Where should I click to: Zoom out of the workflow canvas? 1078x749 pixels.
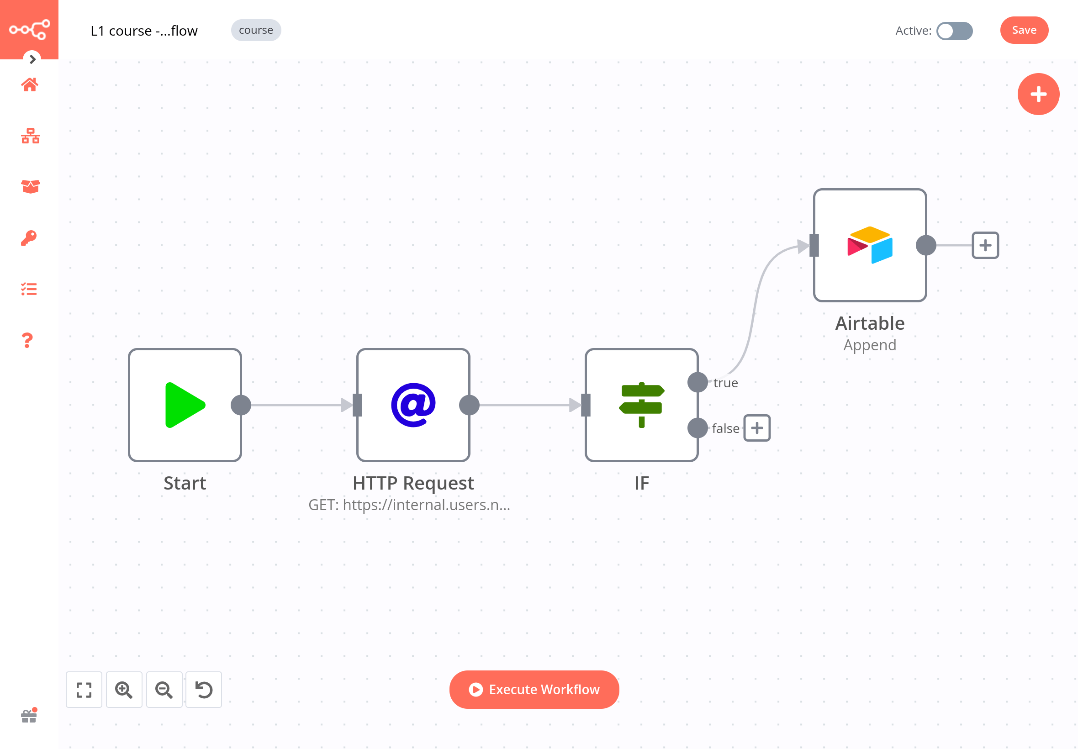164,689
